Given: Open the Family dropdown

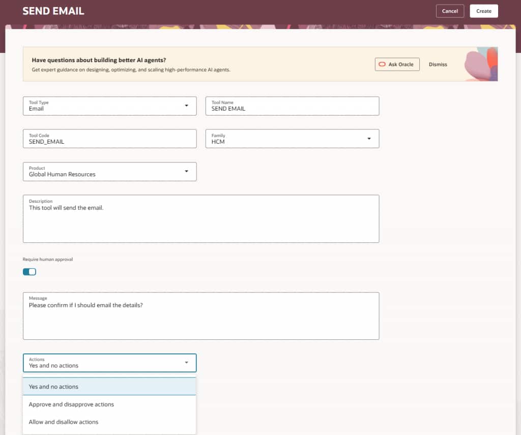Looking at the screenshot, I should click(369, 139).
